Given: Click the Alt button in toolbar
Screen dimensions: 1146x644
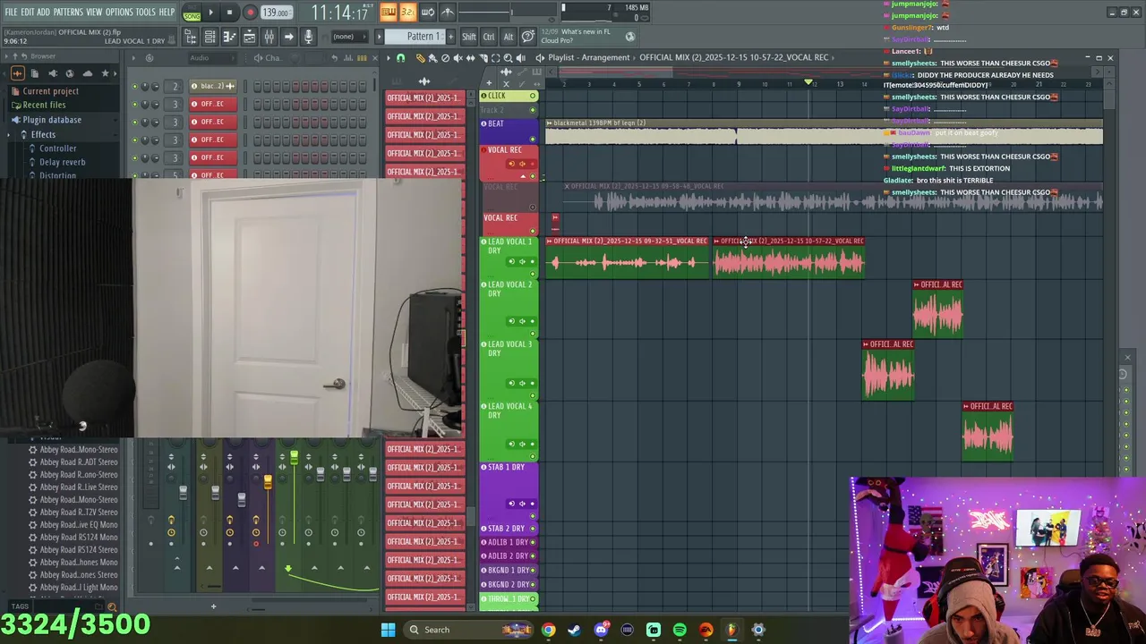Looking at the screenshot, I should (x=509, y=37).
